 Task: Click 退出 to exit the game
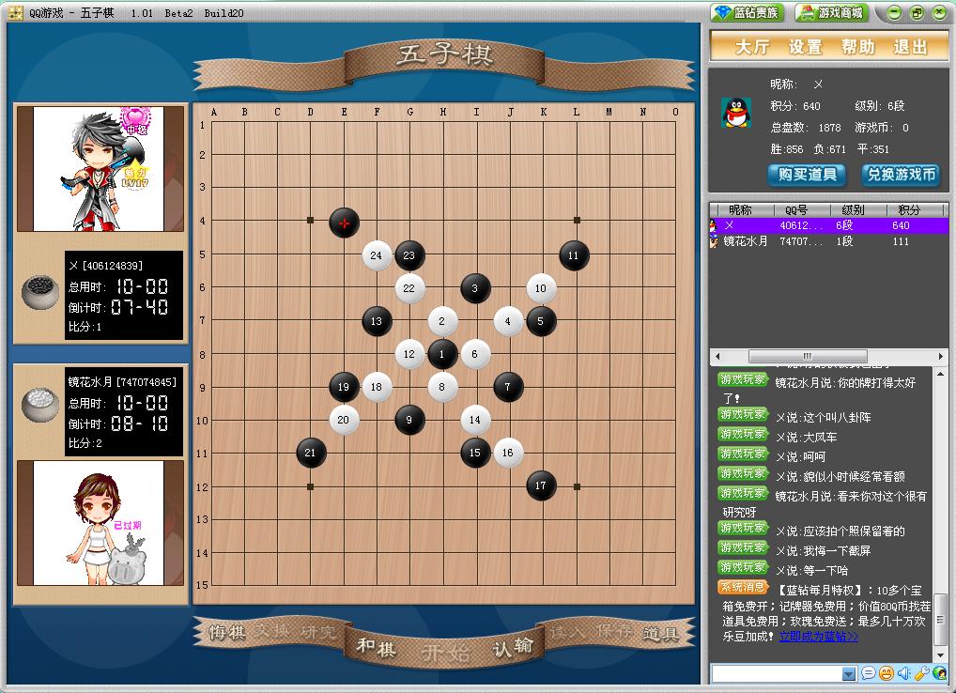pyautogui.click(x=910, y=47)
